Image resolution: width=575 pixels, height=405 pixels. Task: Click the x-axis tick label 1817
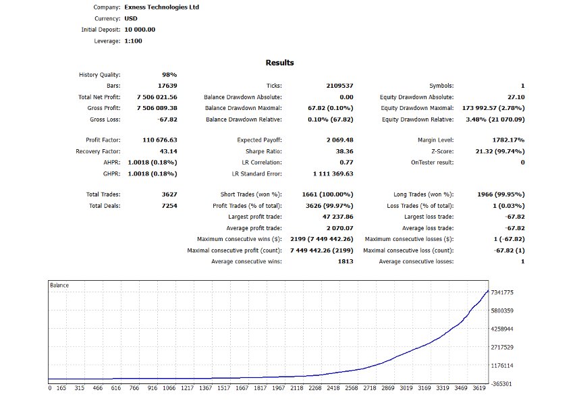260,387
